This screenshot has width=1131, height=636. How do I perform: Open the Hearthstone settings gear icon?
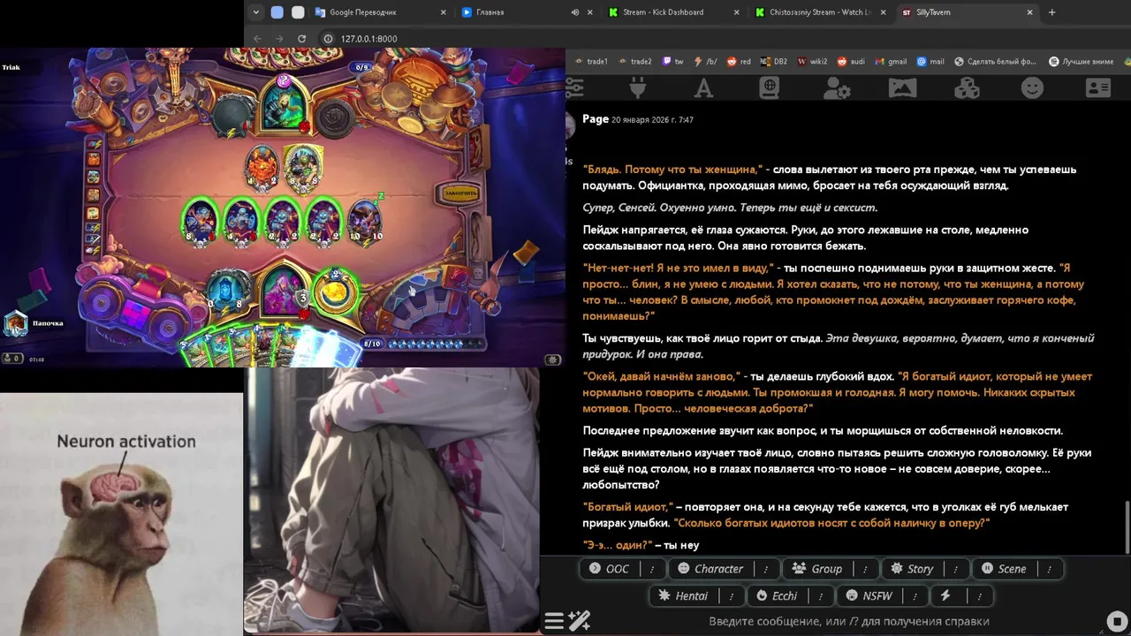(x=552, y=360)
